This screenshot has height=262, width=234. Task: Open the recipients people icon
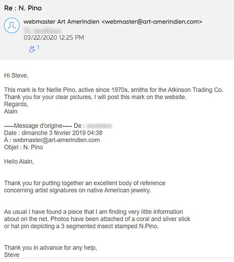point(32,49)
